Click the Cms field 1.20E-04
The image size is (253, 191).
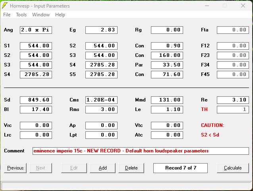pos(102,100)
